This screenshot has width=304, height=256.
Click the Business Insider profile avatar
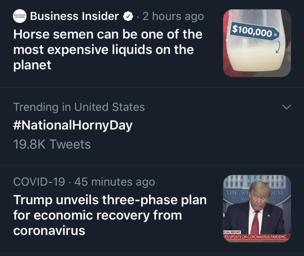click(19, 17)
